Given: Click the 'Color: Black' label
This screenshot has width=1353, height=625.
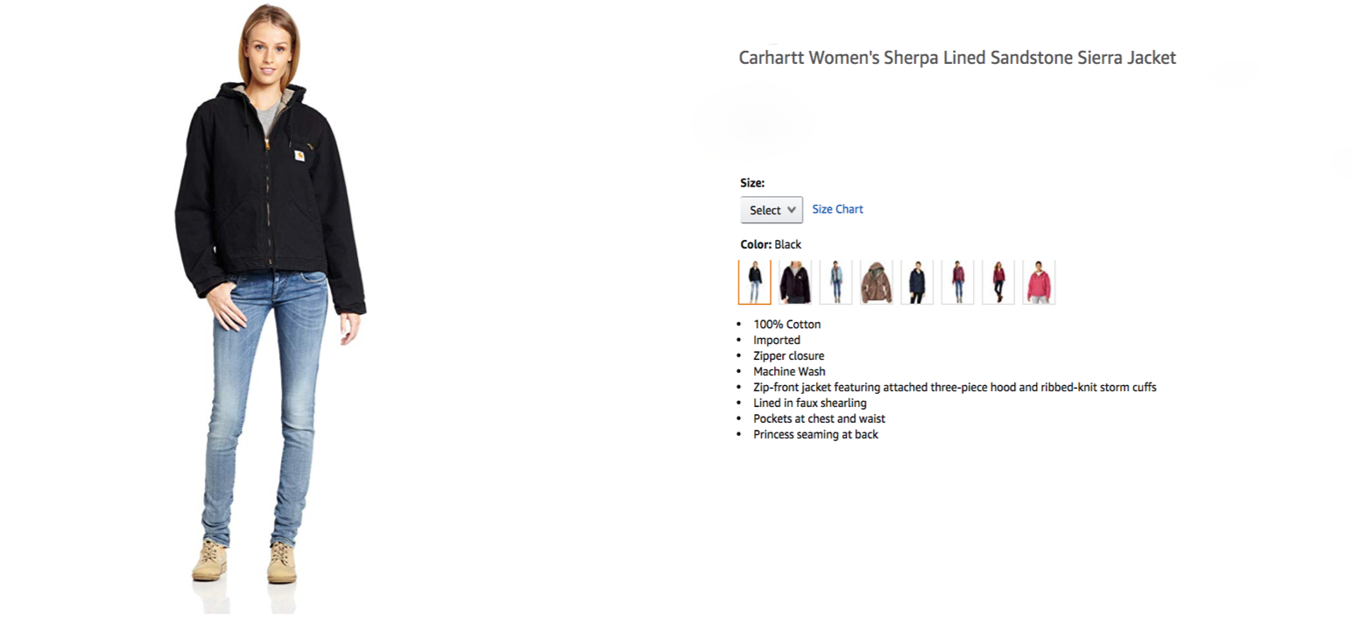Looking at the screenshot, I should click(x=771, y=244).
